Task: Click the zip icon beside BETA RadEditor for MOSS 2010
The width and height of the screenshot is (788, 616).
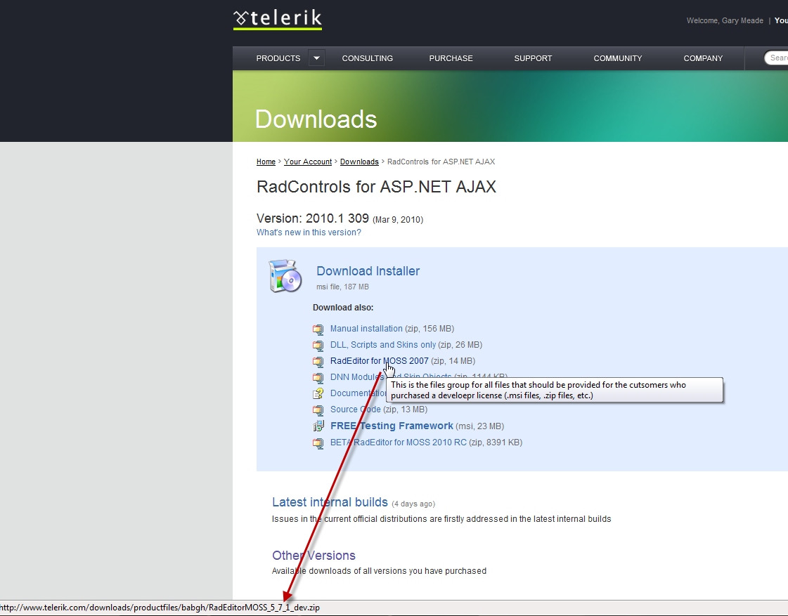Action: click(318, 443)
